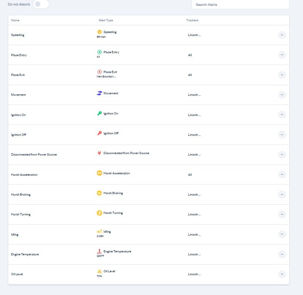Screen dimensions: 303x295
Task: Click the Place Entry green target icon
Action: tap(99, 52)
